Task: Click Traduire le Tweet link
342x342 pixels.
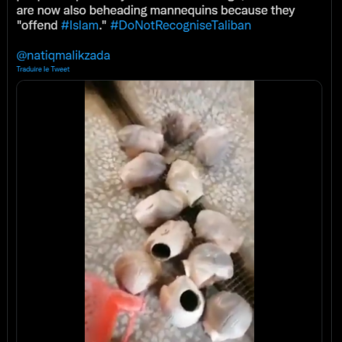Action: click(x=43, y=69)
